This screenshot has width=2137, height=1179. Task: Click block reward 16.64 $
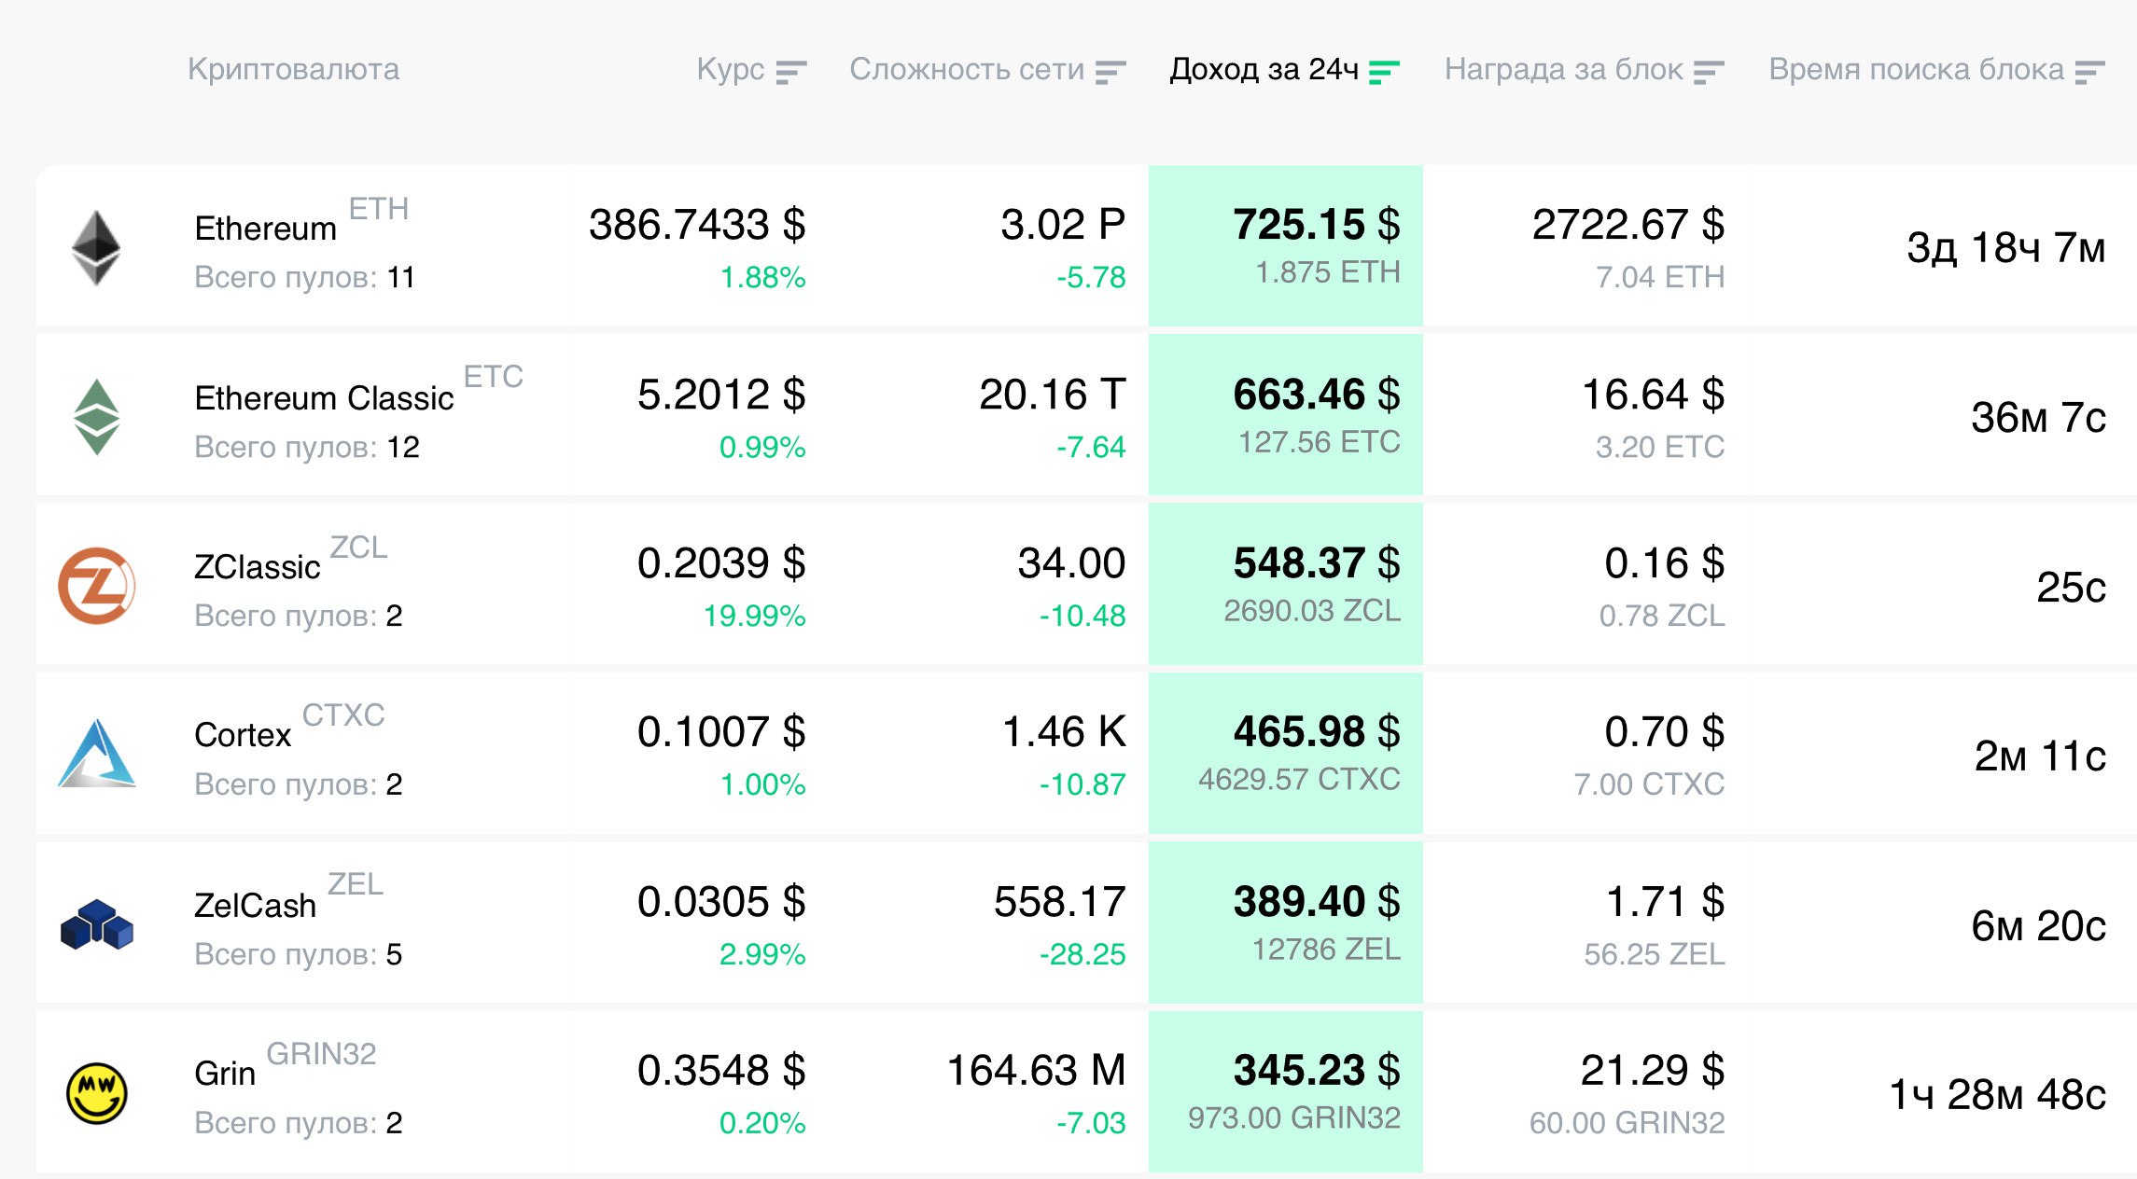[1654, 395]
